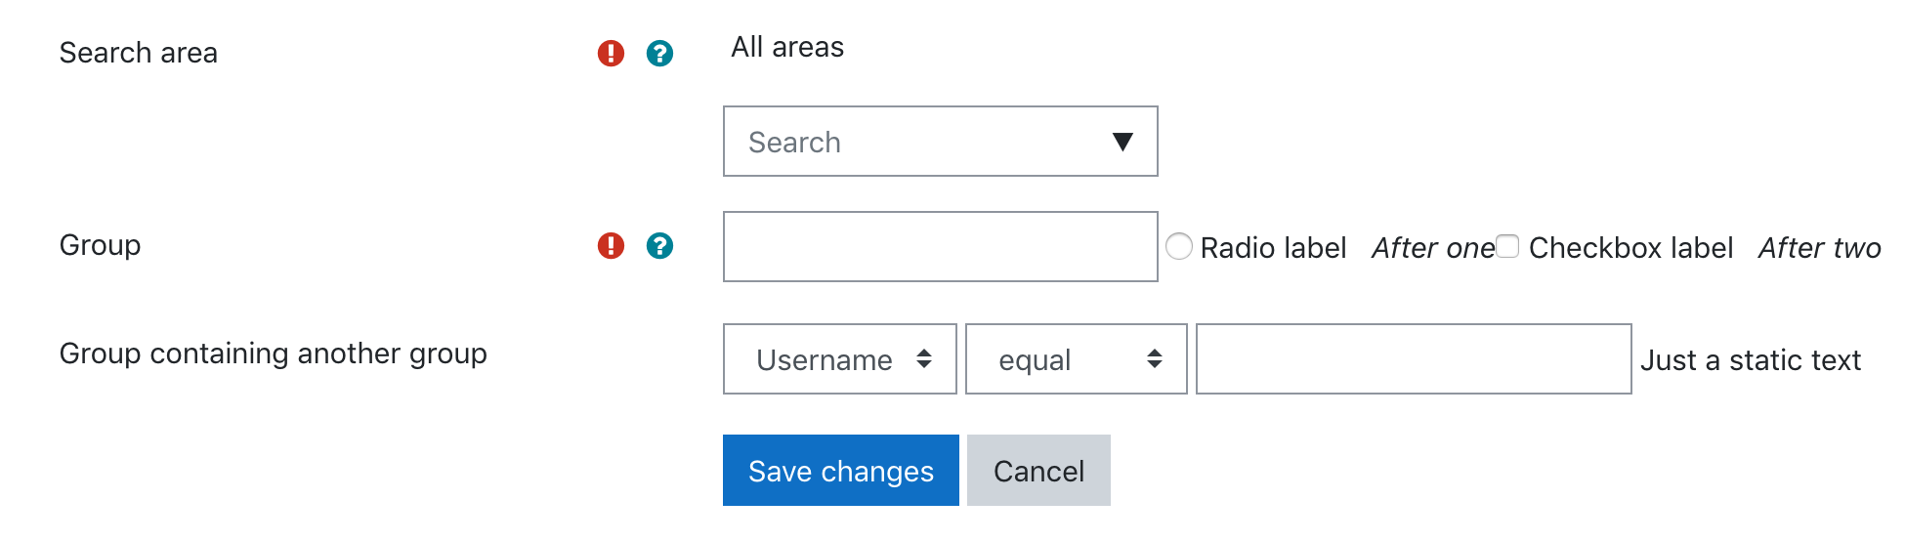The height and width of the screenshot is (541, 1905).
Task: Click the red required icon beside Search area
Action: point(611,53)
